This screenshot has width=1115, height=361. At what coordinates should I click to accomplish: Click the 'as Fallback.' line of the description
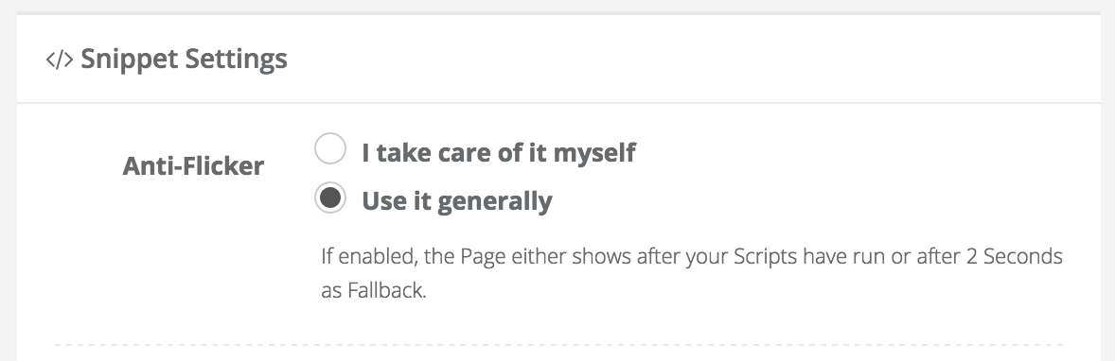[x=373, y=291]
